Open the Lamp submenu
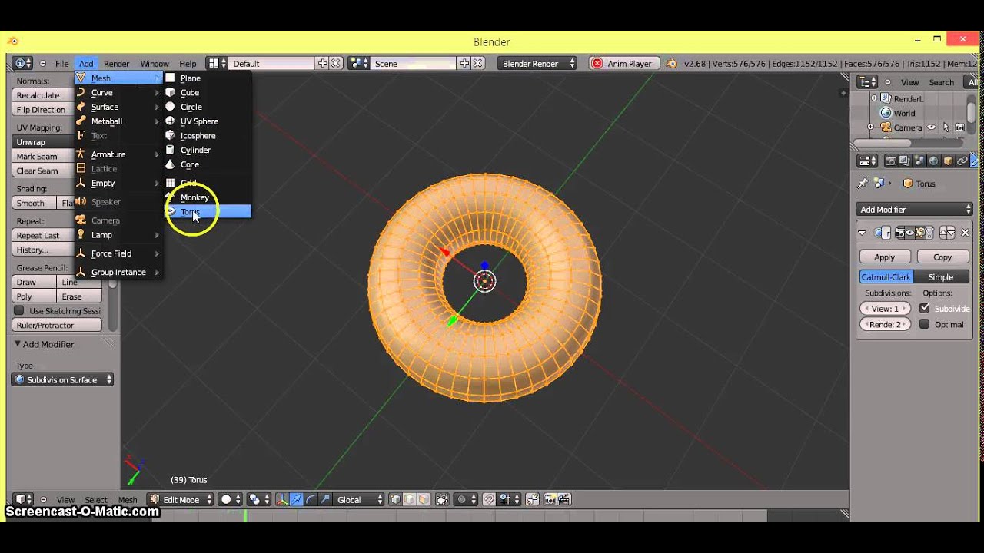 (x=118, y=235)
